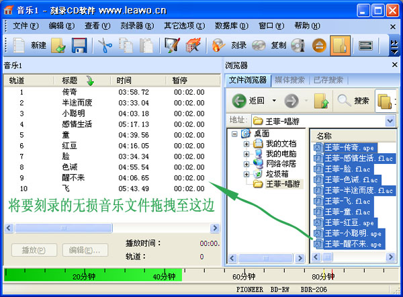Viewport: 403px width, 297px height.
Task: Open project with folder arrow icon
Action: pos(58,45)
